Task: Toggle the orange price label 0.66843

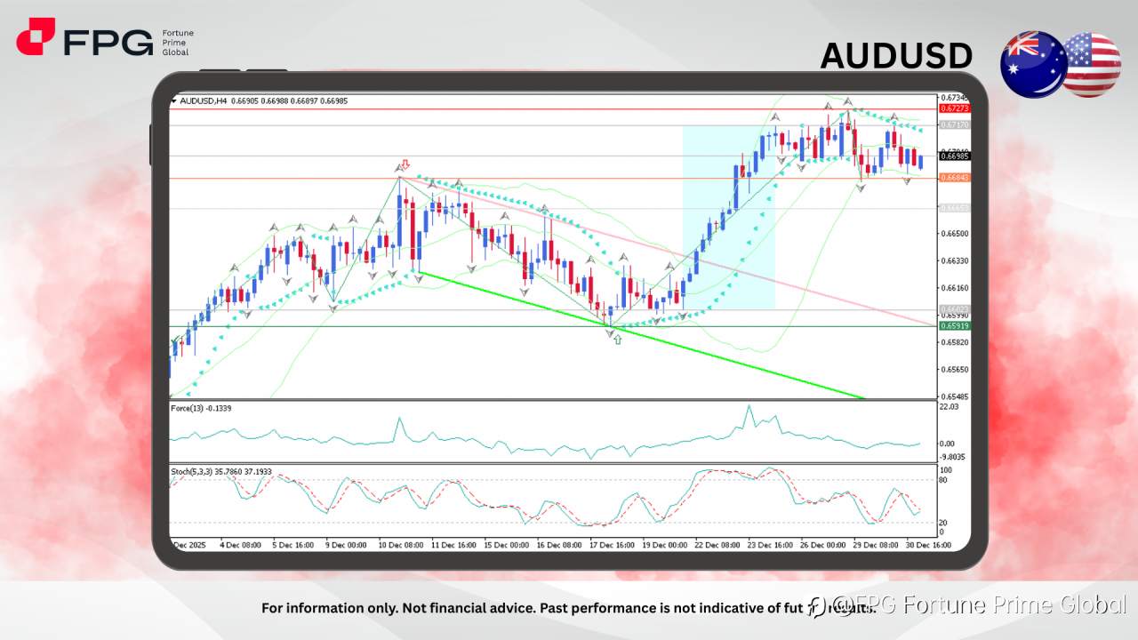Action: pyautogui.click(x=952, y=179)
